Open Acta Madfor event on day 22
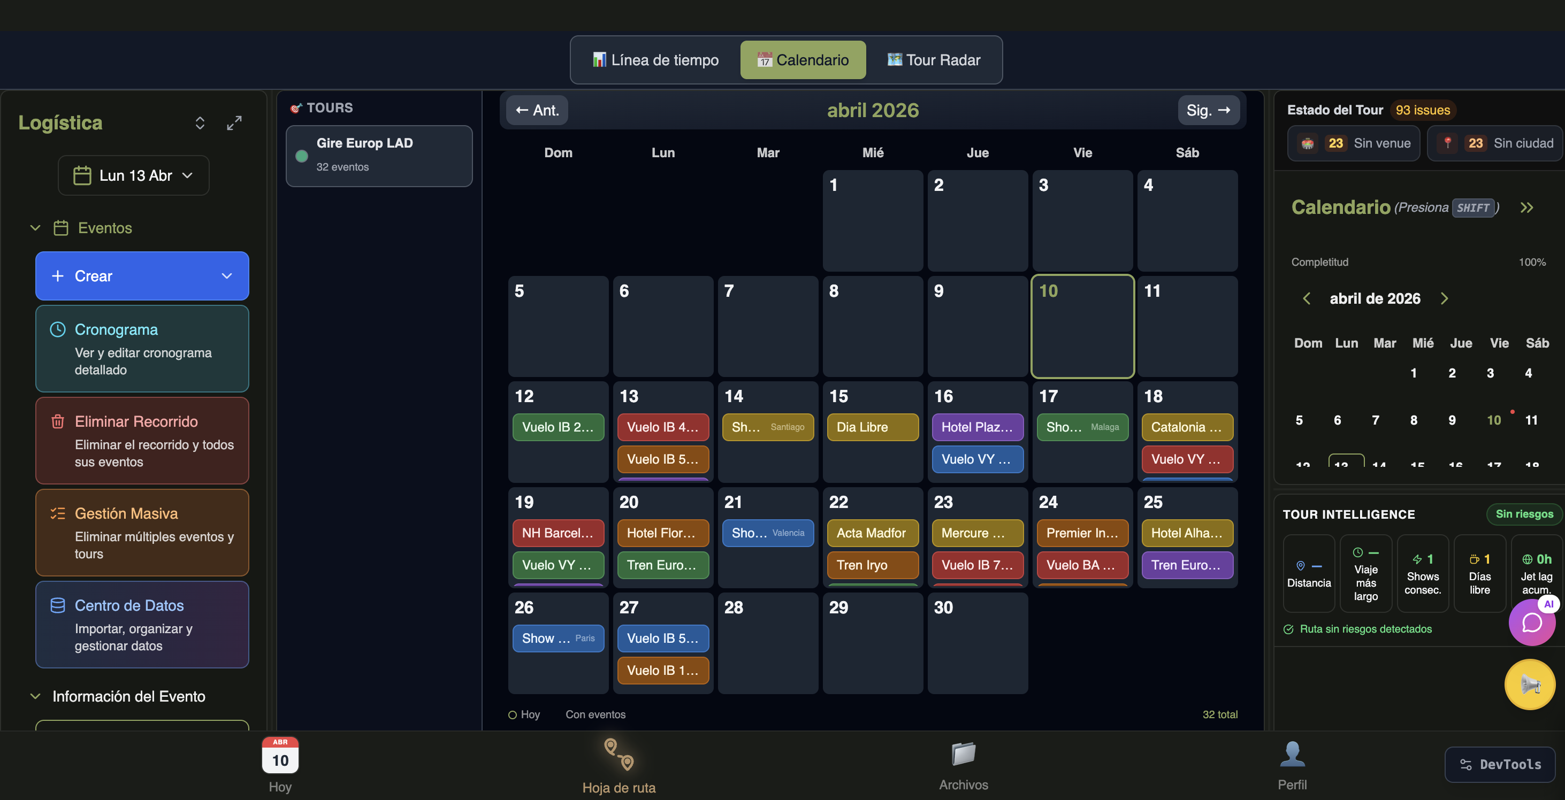 [x=873, y=533]
